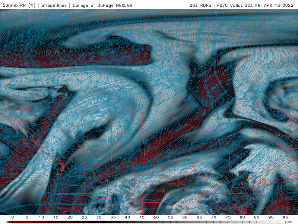Click the colorbar label "5"

[27, 217]
